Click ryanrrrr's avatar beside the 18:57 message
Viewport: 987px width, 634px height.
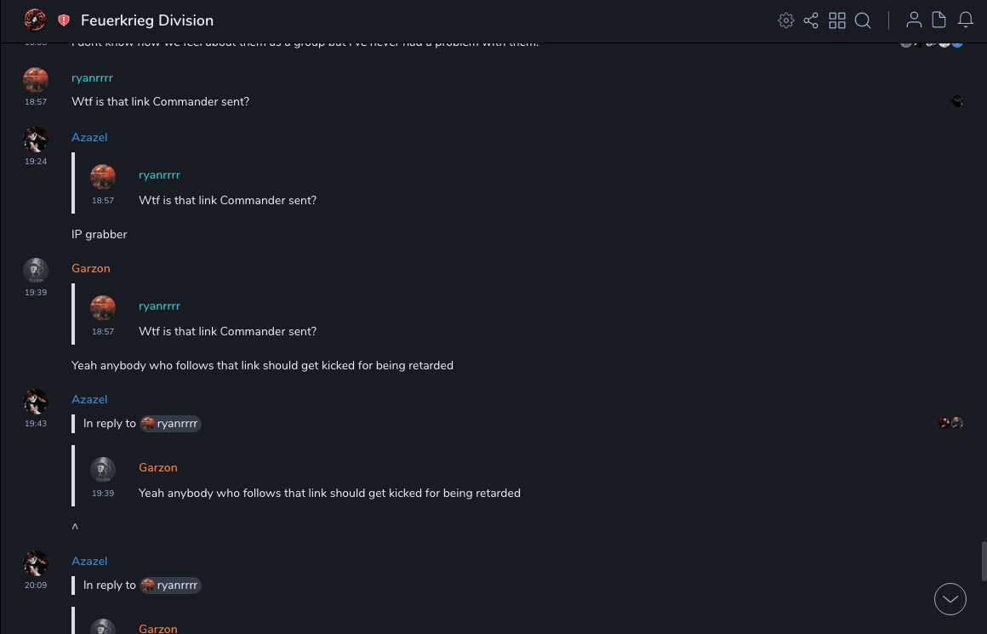pos(36,80)
